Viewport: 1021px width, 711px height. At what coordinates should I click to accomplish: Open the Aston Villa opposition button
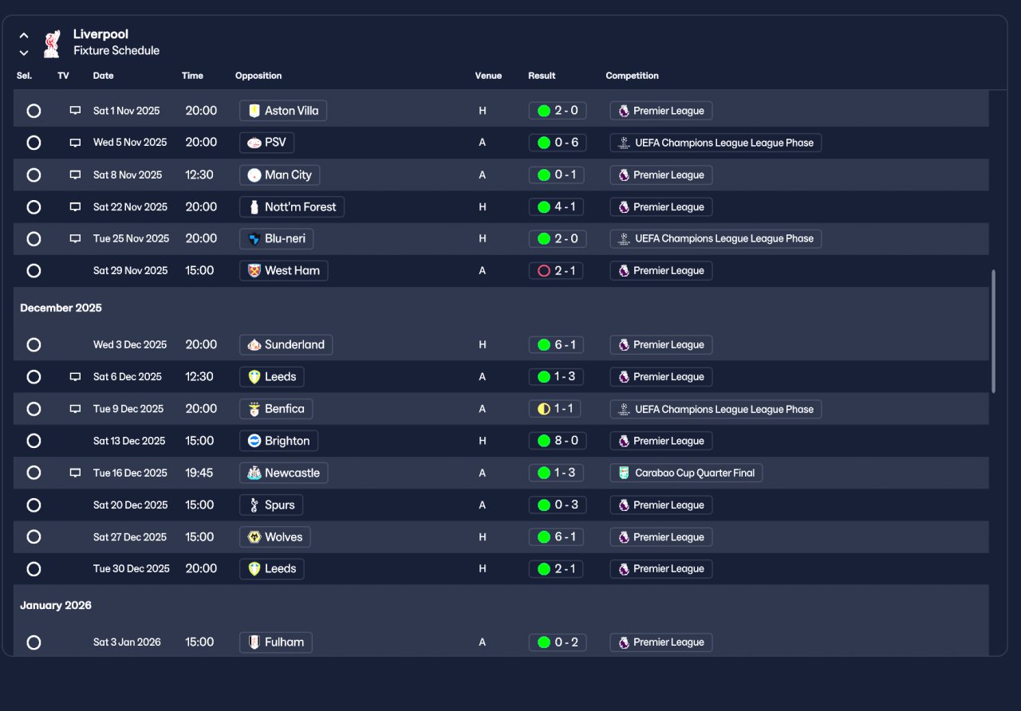283,111
